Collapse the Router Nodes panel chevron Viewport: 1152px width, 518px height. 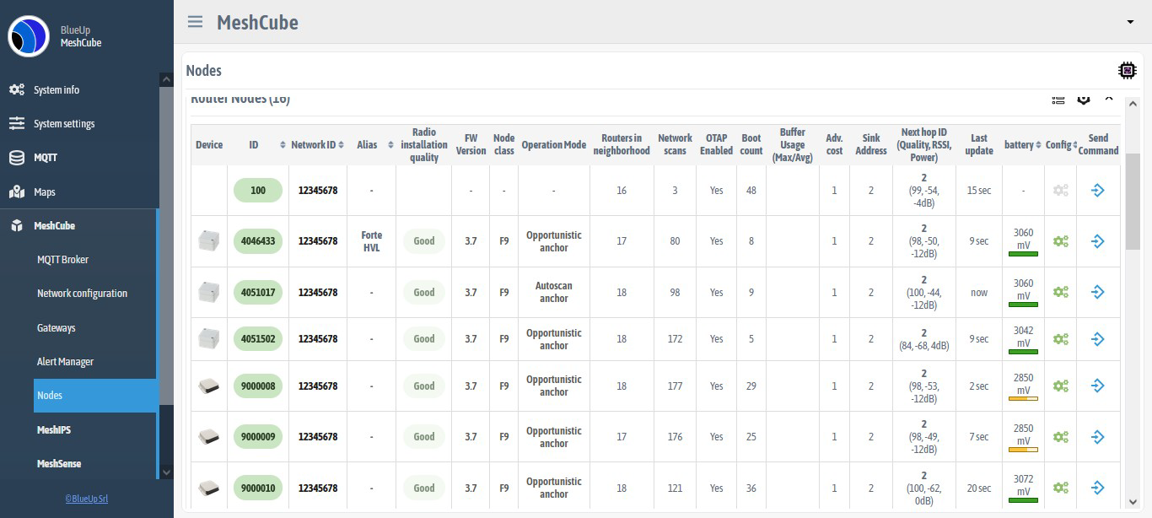[1109, 100]
